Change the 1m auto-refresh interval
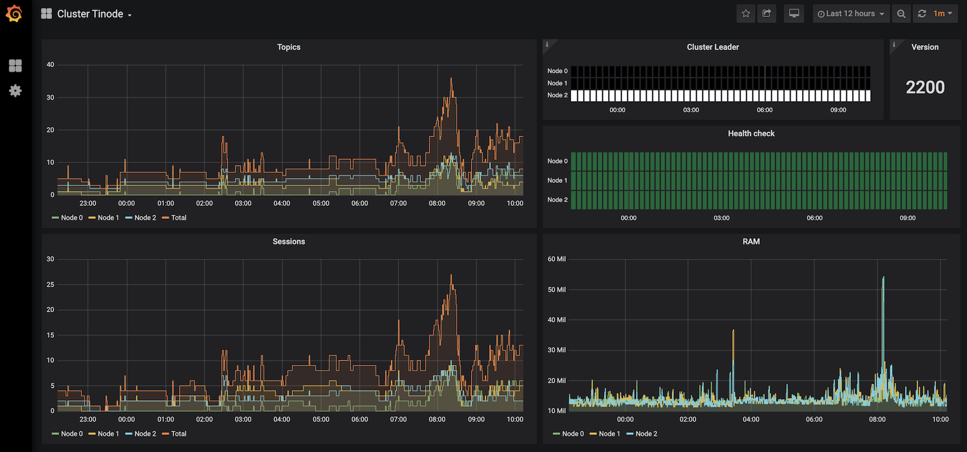The image size is (967, 452). pos(943,14)
